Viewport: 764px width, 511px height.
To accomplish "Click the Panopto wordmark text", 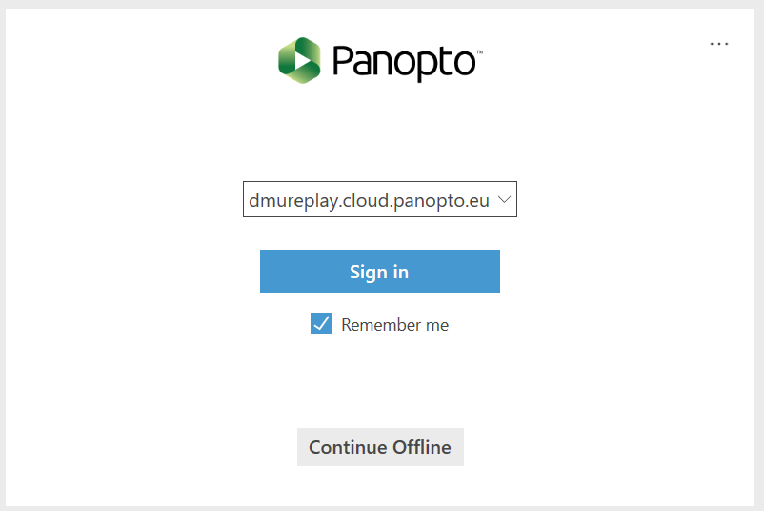I will 408,62.
